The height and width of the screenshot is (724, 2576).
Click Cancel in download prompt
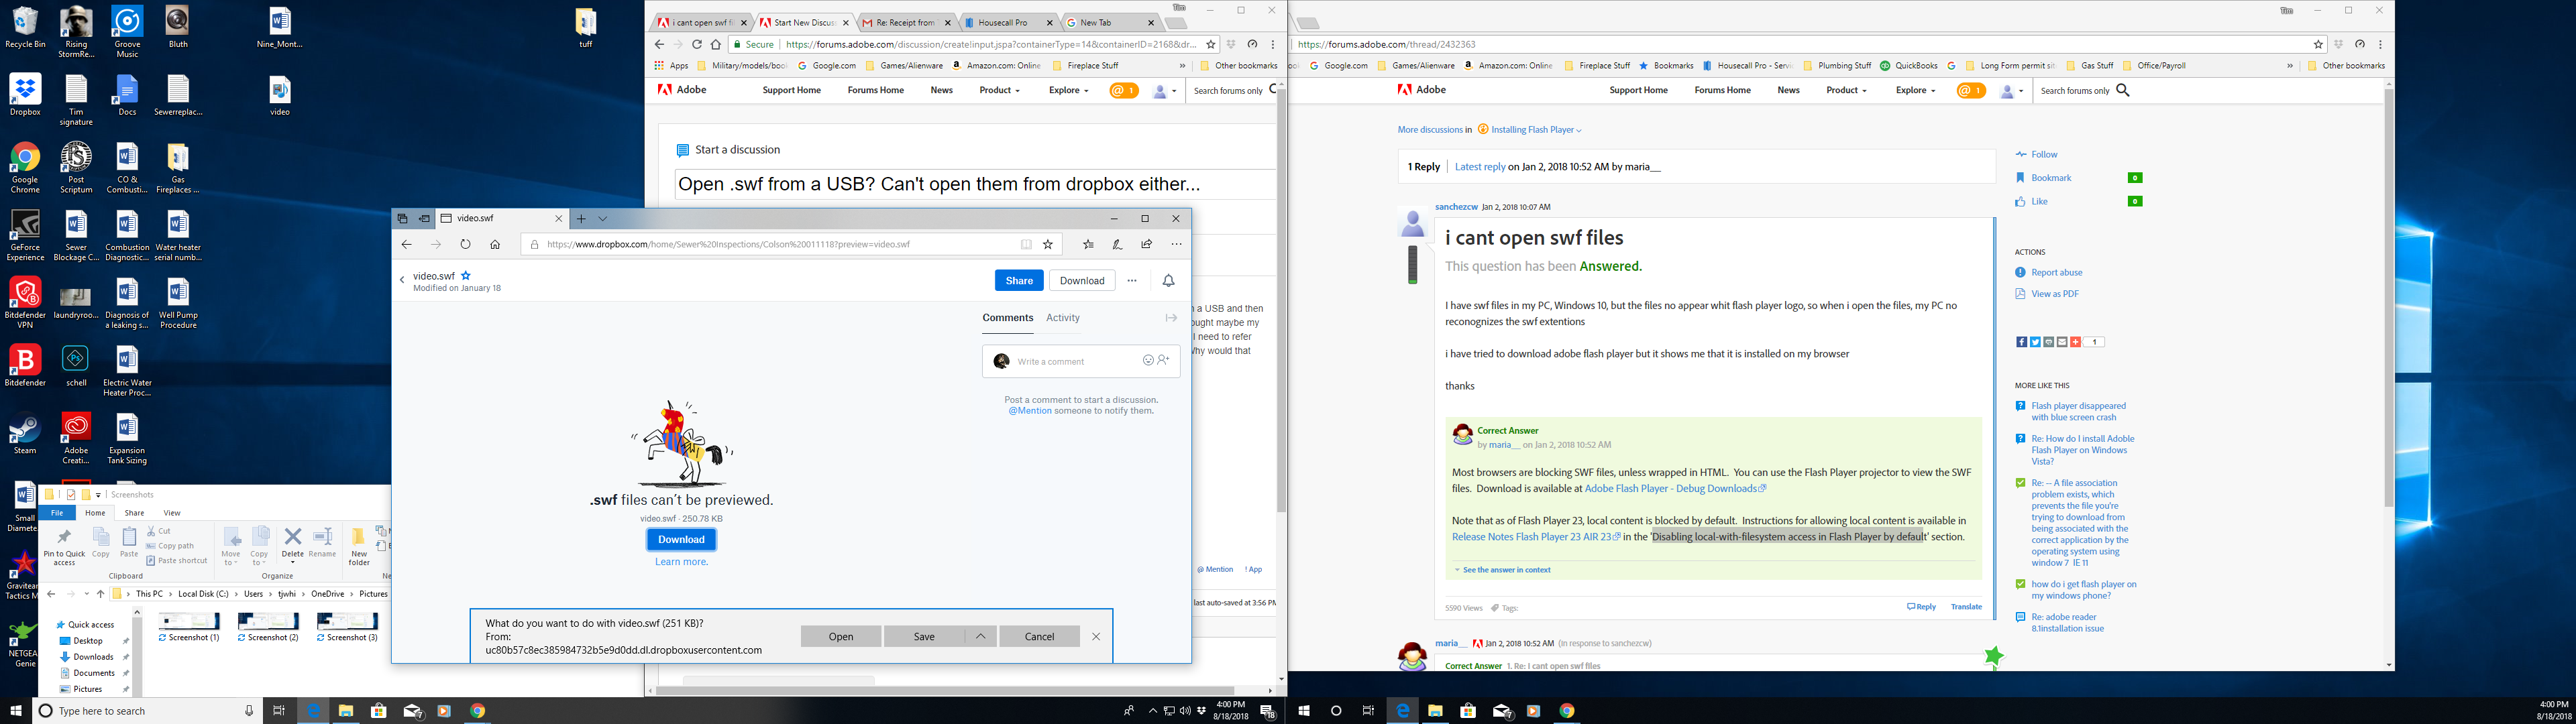(1039, 636)
